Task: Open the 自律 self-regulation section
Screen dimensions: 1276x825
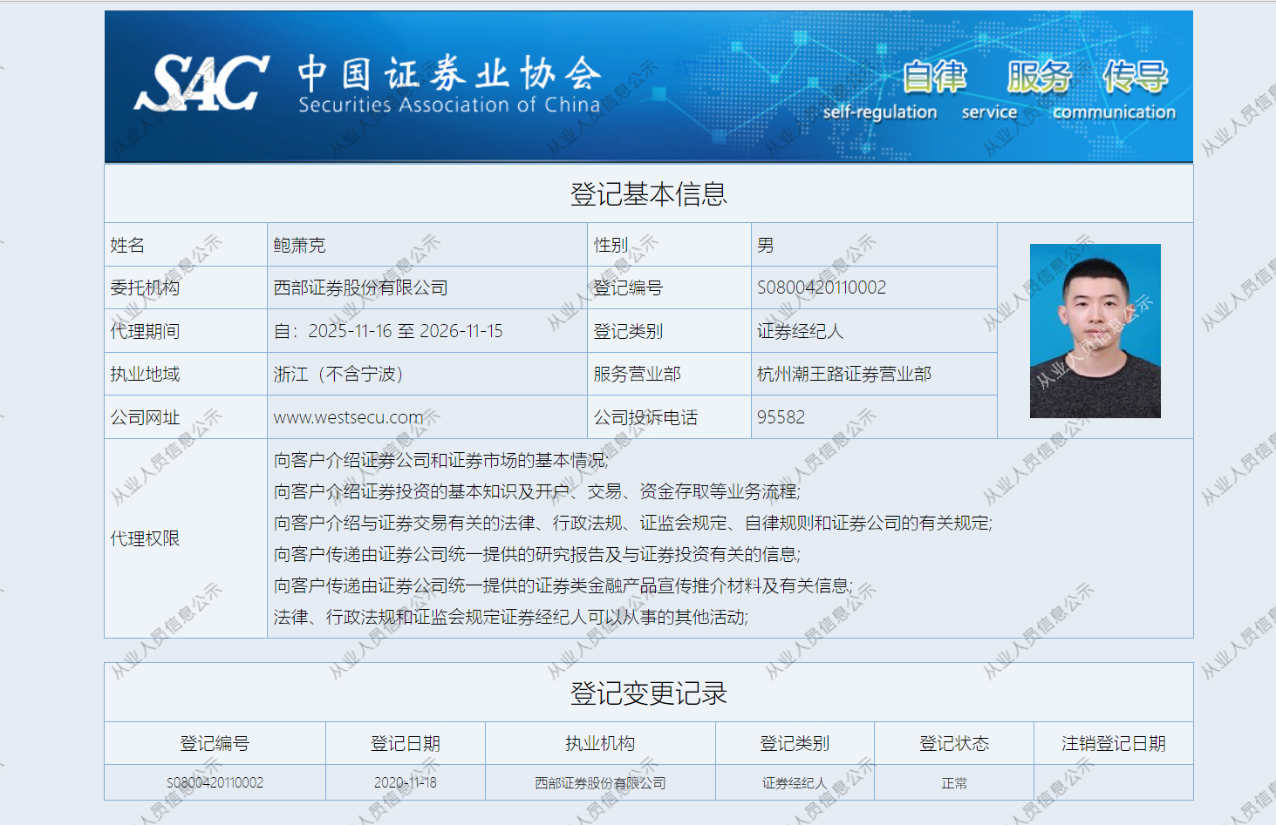Action: point(933,77)
